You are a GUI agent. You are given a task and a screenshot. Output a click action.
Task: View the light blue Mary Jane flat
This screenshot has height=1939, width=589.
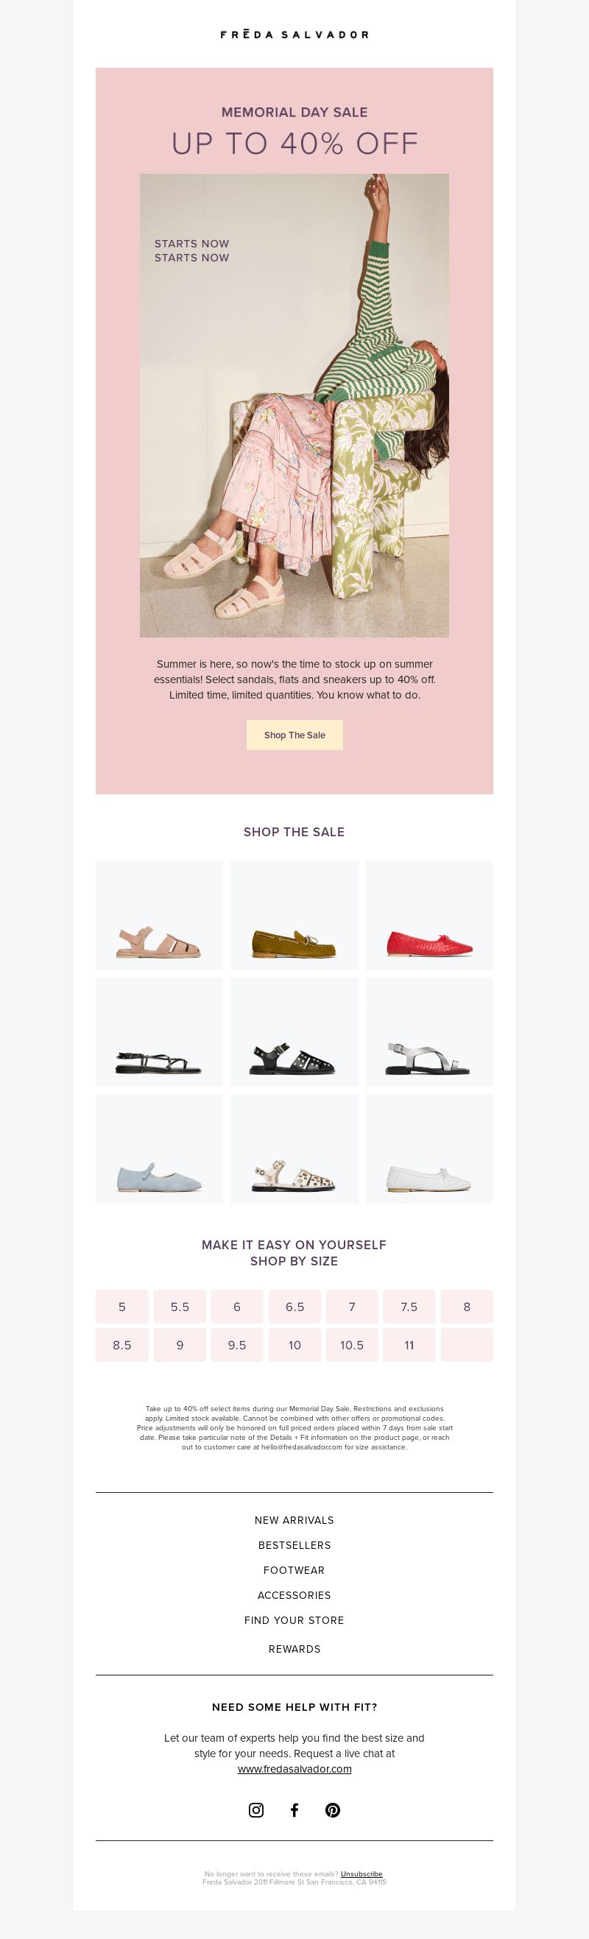click(x=159, y=1148)
